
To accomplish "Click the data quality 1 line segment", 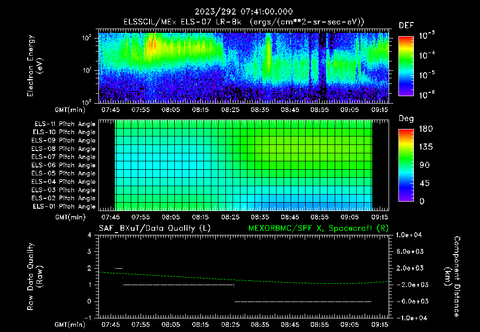I will (x=179, y=285).
